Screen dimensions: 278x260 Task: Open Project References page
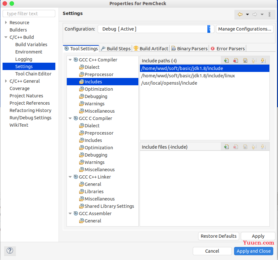click(x=30, y=103)
